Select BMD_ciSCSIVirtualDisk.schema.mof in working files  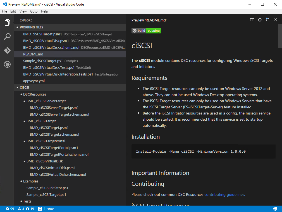70,48
